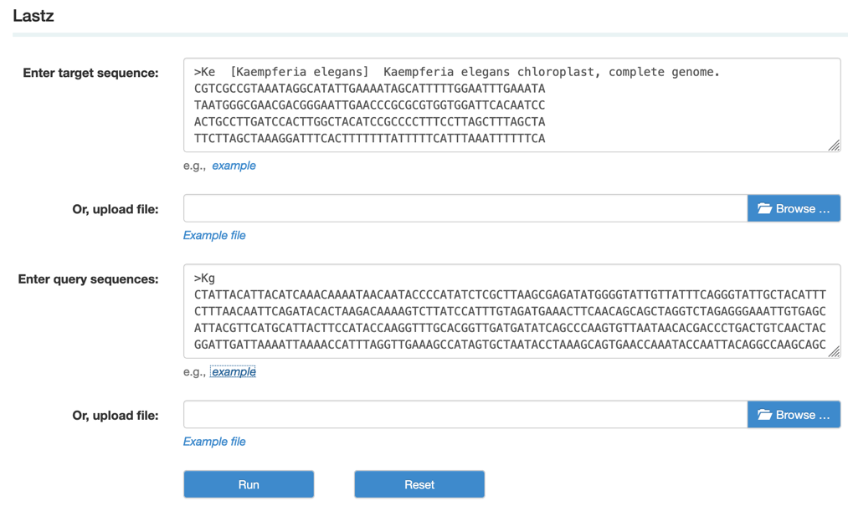Open the Example file link under target upload
Viewport: 848px width, 506px height.
214,235
